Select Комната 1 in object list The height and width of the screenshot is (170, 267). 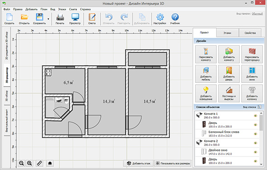227,115
